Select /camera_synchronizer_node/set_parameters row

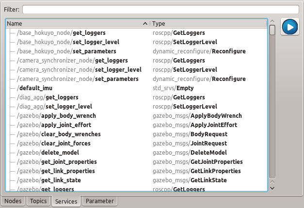[78, 79]
